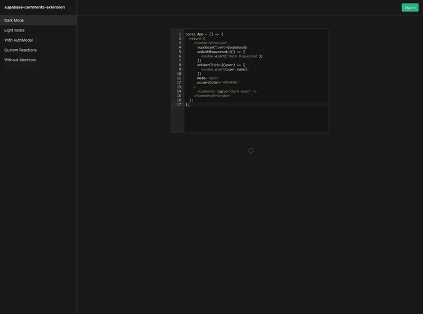Image resolution: width=423 pixels, height=314 pixels.
Task: Click the accentColor="#924b9b" line
Action: [x=218, y=83]
